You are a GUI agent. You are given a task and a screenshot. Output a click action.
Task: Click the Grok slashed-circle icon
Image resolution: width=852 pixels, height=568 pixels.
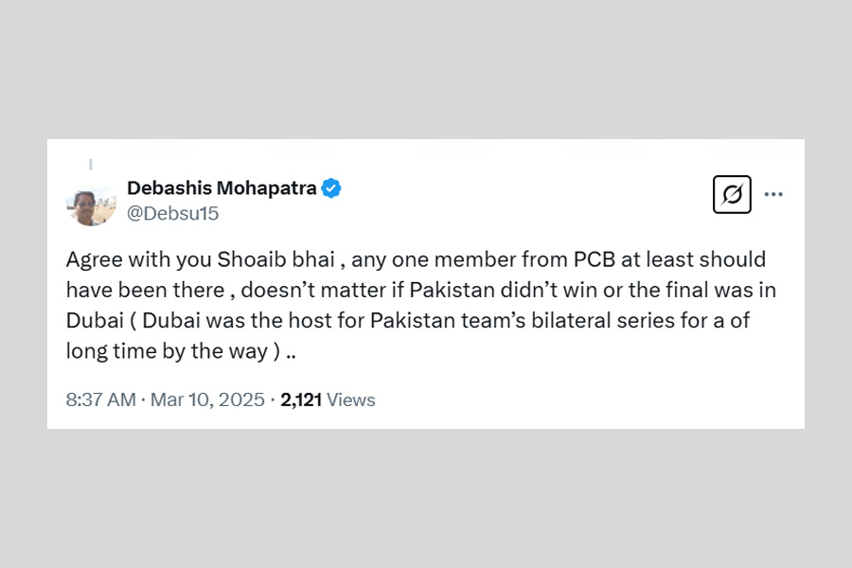tap(731, 194)
